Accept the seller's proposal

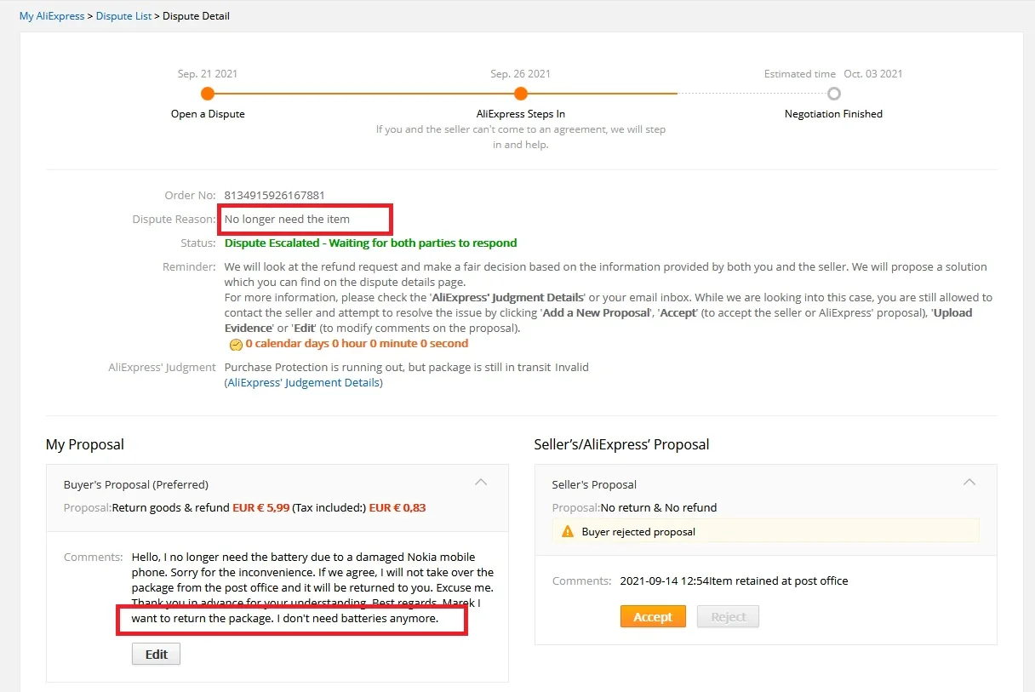[x=653, y=617]
